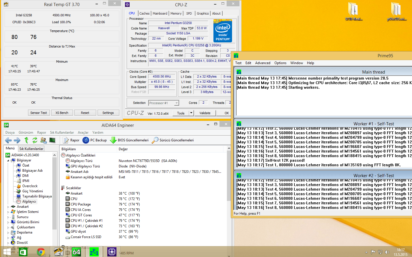The image size is (412, 257).
Task: Switch to the Memory tab in CPU-Z
Action: tap(176, 13)
